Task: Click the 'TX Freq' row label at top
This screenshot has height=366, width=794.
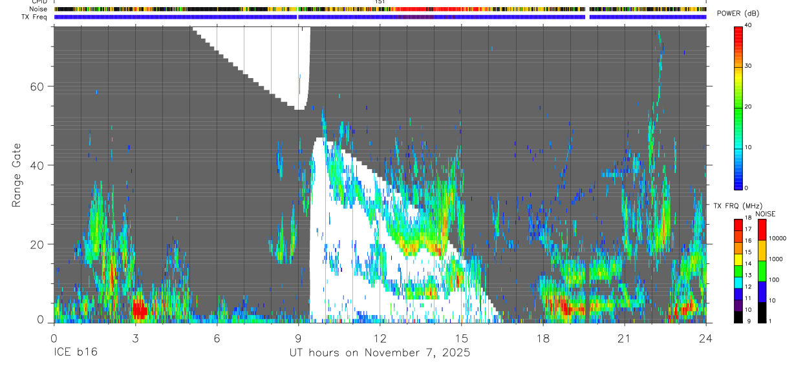Action: [x=35, y=17]
